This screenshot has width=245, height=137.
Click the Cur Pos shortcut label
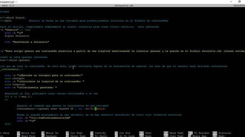[124, 133]
